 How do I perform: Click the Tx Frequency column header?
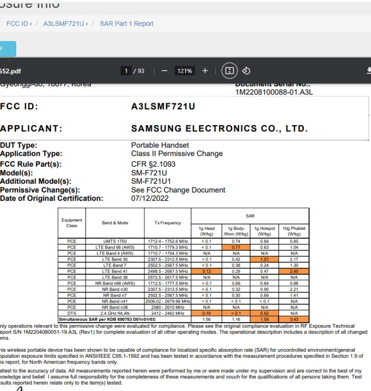pos(167,223)
